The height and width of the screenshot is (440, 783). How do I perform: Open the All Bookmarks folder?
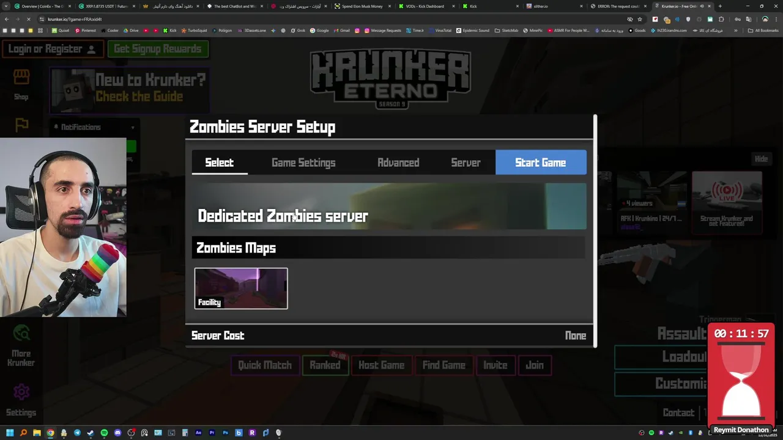point(763,30)
